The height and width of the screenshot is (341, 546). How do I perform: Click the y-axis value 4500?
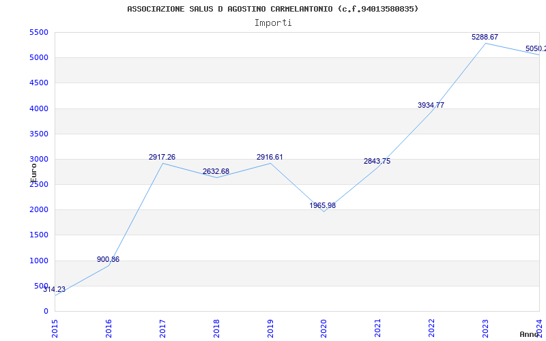pos(39,83)
